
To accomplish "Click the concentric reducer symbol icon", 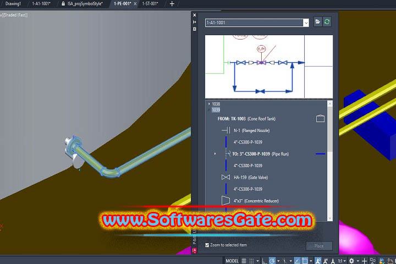I will point(226,201).
